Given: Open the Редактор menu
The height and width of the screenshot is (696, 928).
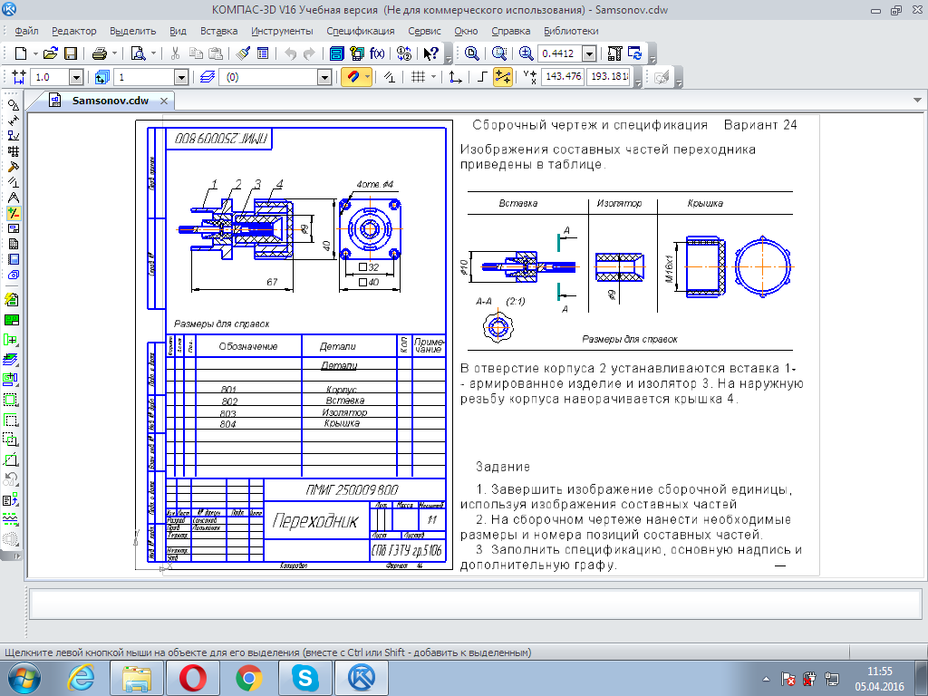Looking at the screenshot, I should pos(74,31).
